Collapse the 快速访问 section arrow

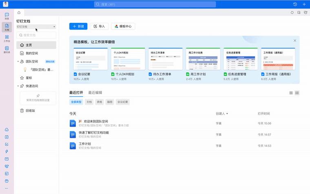(x=18, y=86)
